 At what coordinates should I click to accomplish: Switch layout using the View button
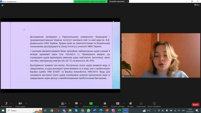click(x=197, y=5)
